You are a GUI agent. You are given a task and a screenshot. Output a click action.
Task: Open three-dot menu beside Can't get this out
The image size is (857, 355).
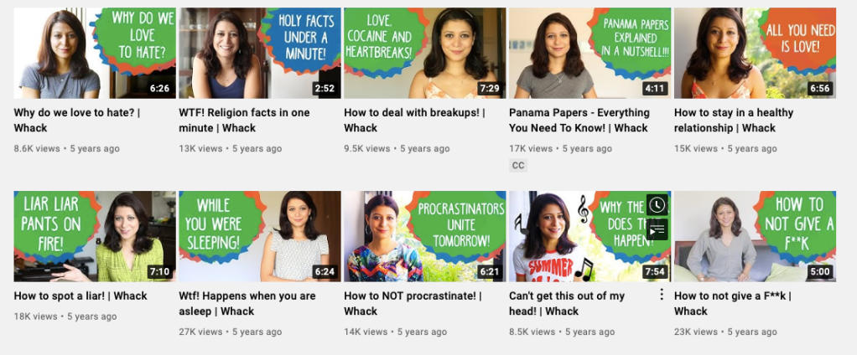662,295
